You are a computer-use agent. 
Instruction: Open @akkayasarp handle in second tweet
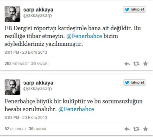point(38,89)
